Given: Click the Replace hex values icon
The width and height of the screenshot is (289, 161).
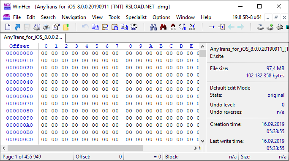Looking at the screenshot, I should 192,27.
